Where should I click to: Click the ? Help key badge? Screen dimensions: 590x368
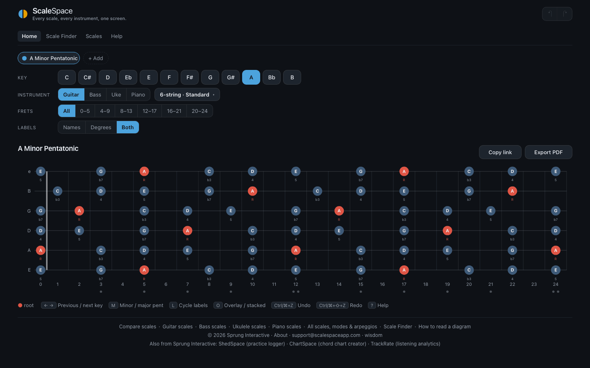372,305
